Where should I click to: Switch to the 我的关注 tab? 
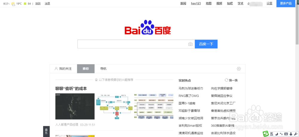(63, 69)
